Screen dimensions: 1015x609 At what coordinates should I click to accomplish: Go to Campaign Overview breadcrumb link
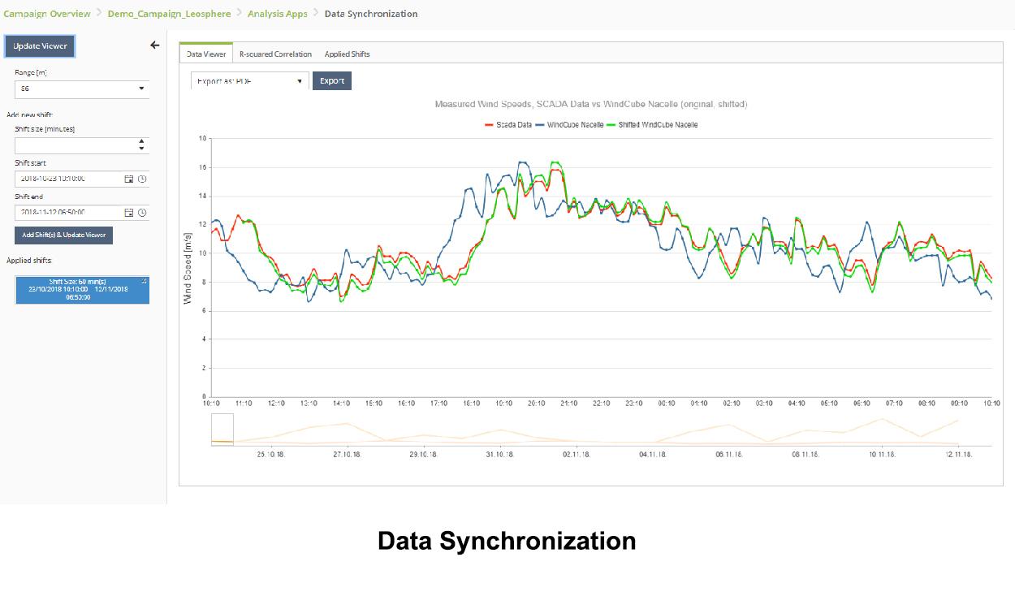point(47,14)
